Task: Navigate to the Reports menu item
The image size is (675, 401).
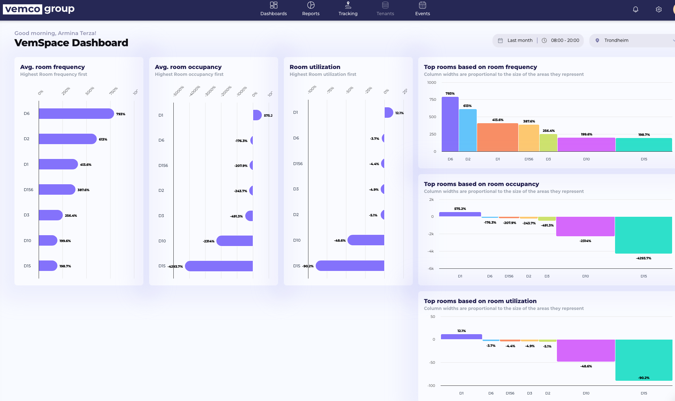Action: coord(311,13)
